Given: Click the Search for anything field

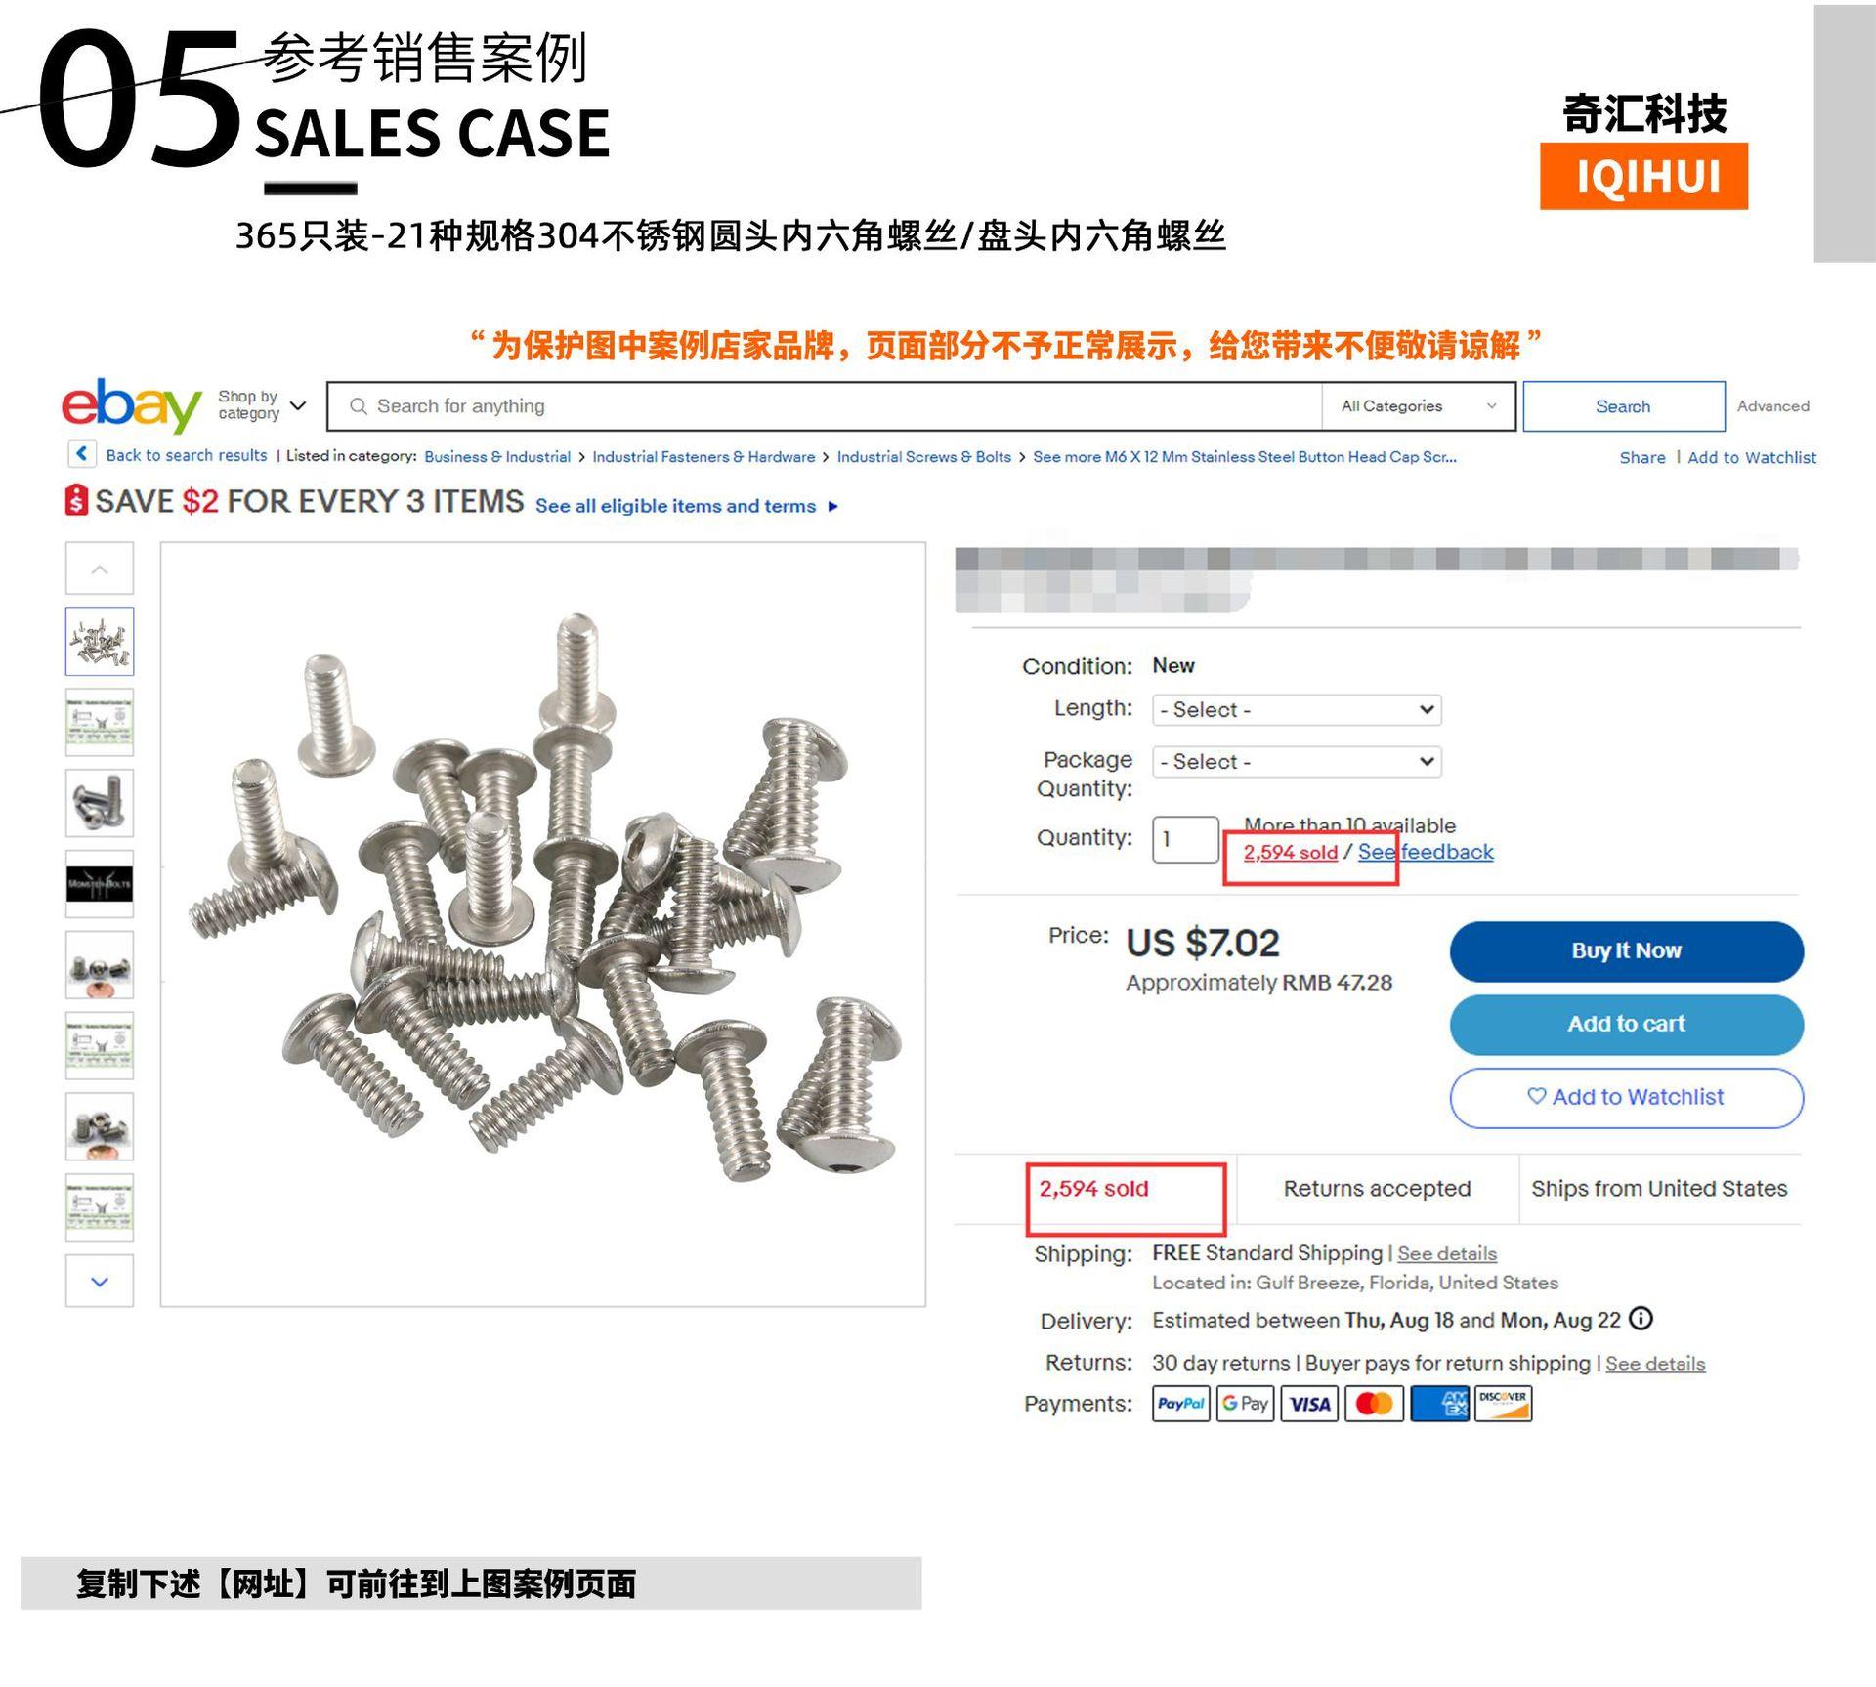Looking at the screenshot, I should click(826, 406).
